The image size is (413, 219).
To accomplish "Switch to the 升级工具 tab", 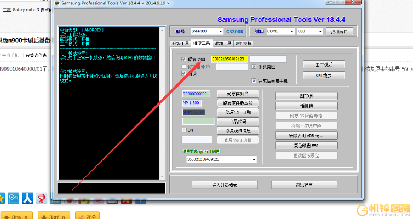I will (x=180, y=43).
